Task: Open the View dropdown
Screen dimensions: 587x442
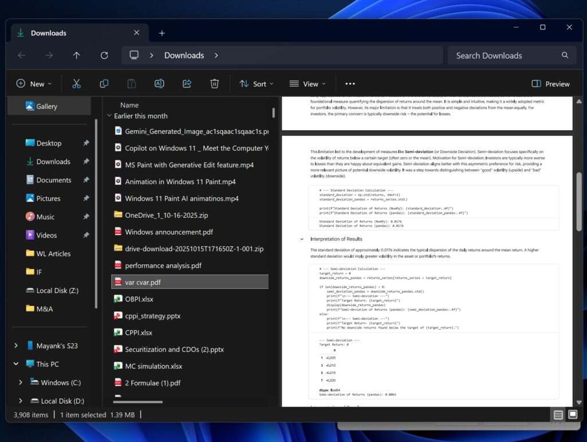Action: tap(307, 84)
